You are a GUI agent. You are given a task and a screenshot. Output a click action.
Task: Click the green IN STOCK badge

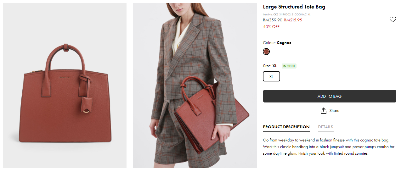pyautogui.click(x=289, y=66)
